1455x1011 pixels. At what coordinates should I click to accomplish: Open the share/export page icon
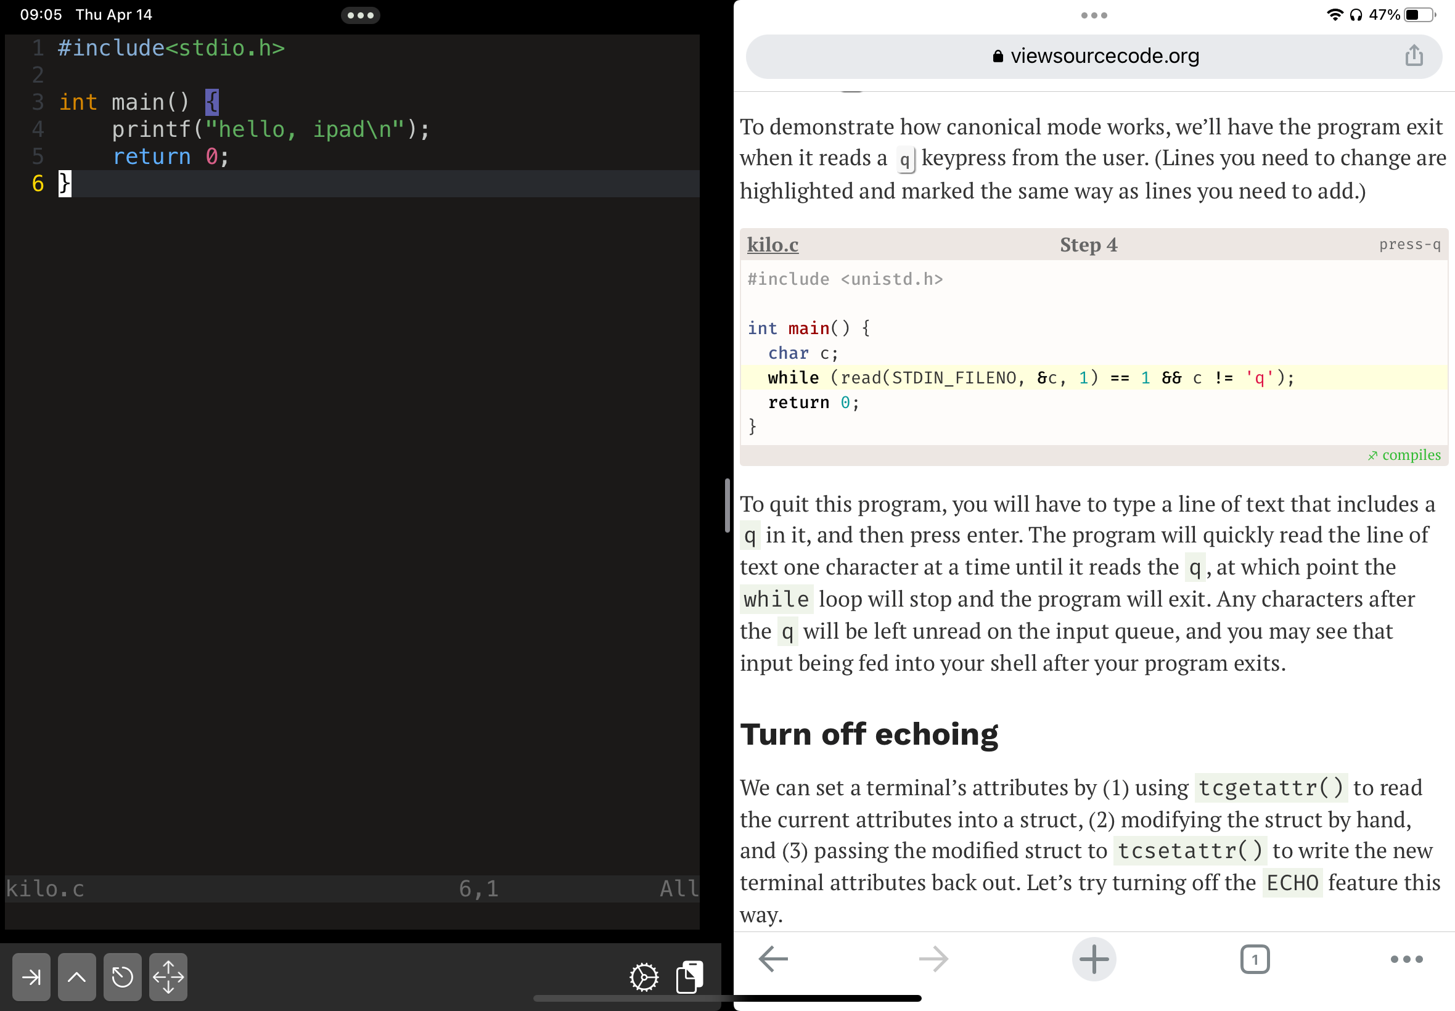[1416, 55]
